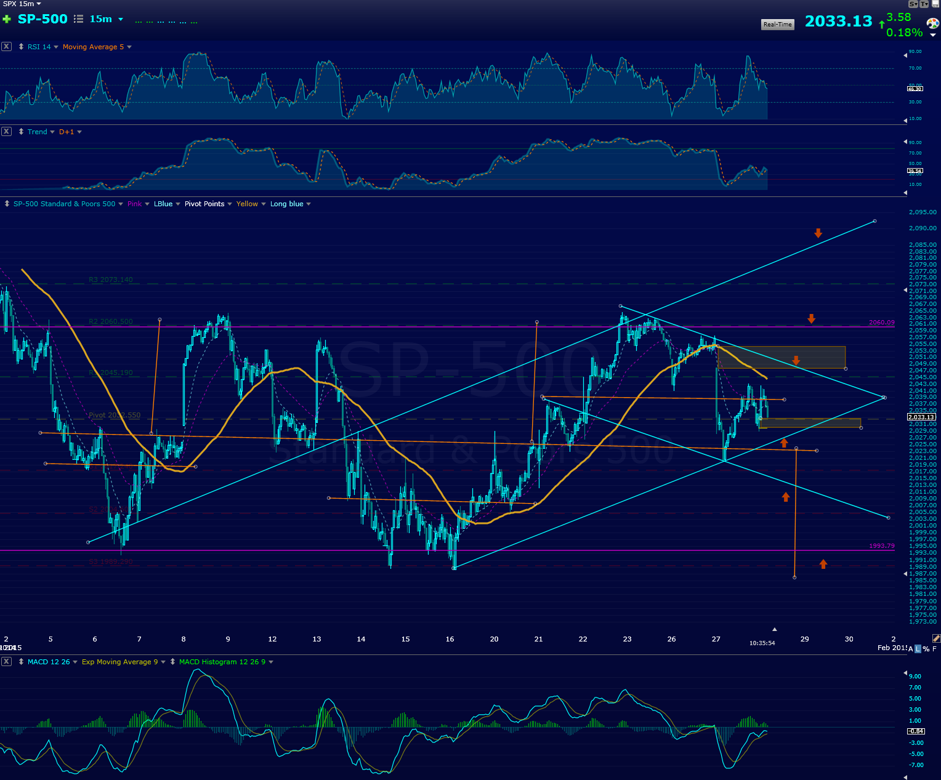The width and height of the screenshot is (941, 780).
Task: Open the Long blue indicator dropdown
Action: point(309,204)
